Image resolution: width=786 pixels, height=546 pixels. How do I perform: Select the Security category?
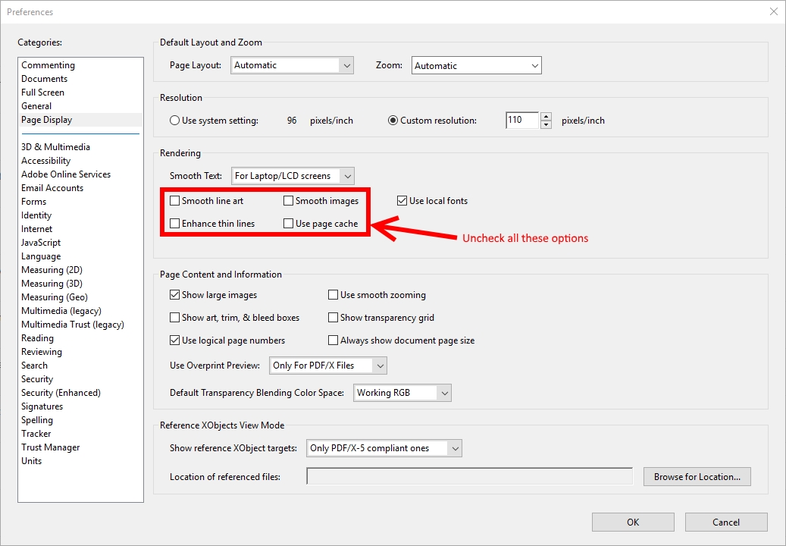pos(37,379)
